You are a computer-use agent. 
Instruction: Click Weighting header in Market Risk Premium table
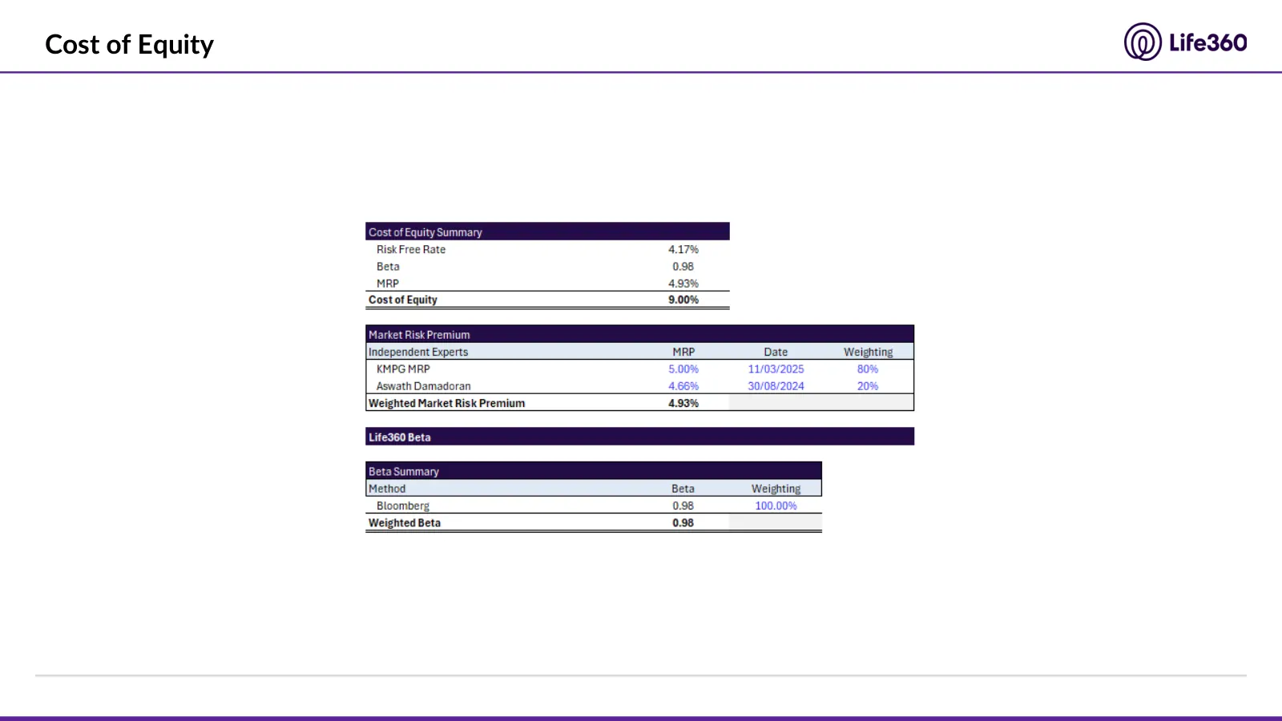[x=868, y=352]
